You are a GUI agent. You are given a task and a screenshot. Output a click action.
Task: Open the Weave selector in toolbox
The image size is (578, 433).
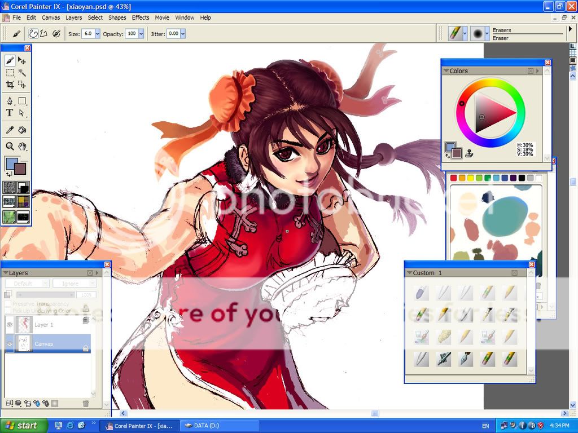[x=23, y=201]
